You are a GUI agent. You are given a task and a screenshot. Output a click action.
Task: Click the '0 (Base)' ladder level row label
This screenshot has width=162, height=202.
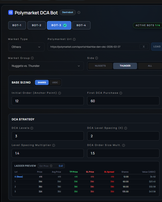[19, 177]
